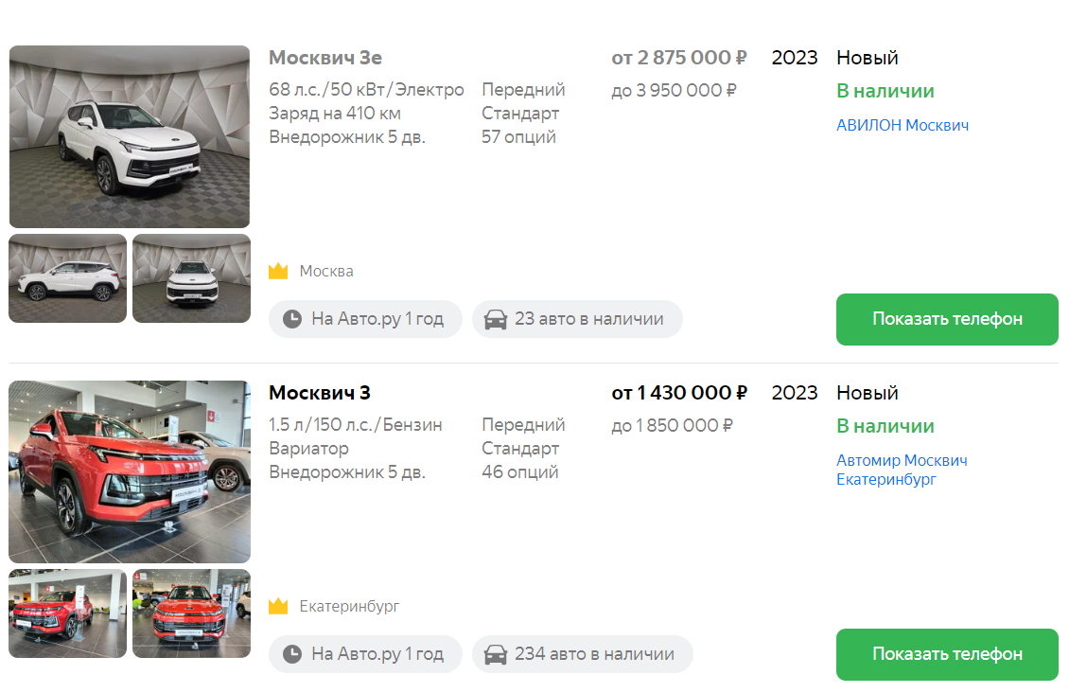Show the phone for the red Москвич 3
Viewport: 1087px width, 693px height.
[947, 654]
